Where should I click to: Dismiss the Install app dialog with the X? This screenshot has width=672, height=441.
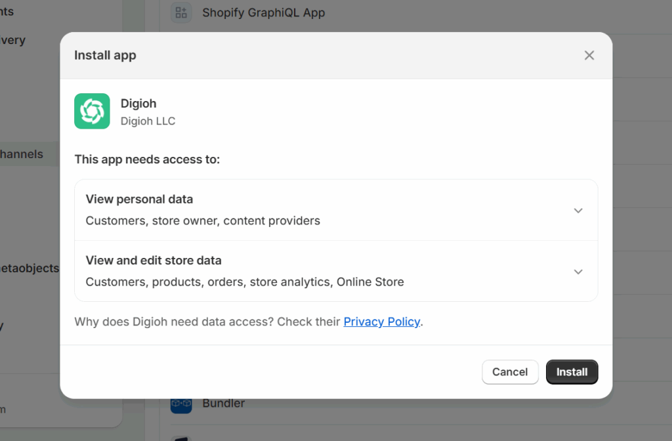tap(589, 55)
